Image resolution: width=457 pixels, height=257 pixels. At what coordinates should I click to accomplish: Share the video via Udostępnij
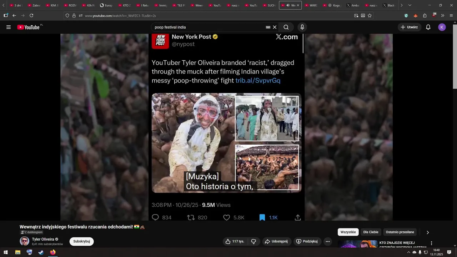tap(276, 242)
